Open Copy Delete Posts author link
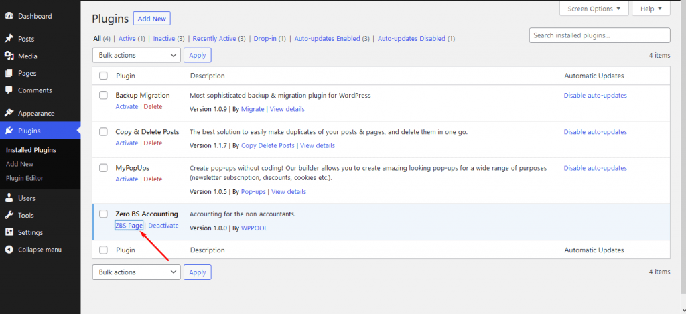This screenshot has width=686, height=314. [x=268, y=146]
